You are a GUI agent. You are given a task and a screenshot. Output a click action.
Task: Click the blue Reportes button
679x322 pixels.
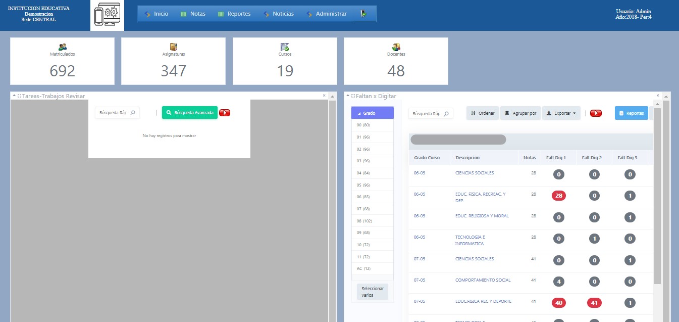[631, 113]
